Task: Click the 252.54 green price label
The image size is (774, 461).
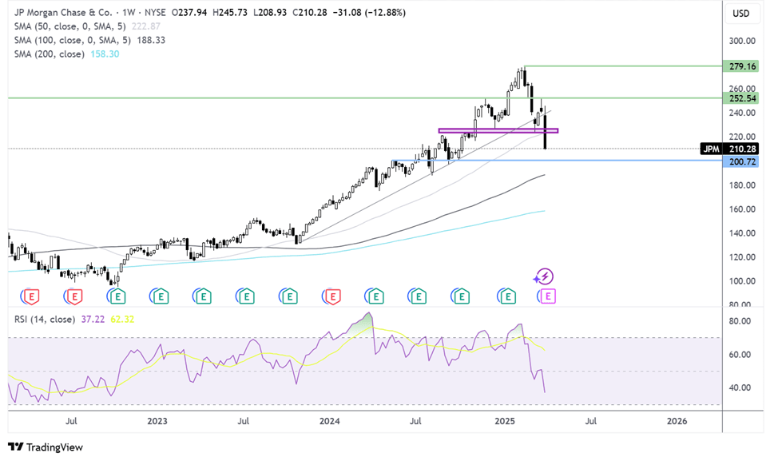Action: point(740,98)
